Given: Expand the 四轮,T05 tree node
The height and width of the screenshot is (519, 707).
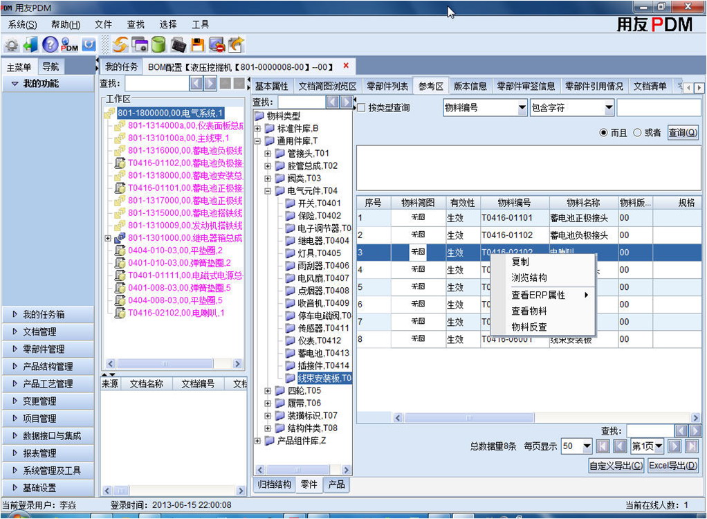Looking at the screenshot, I should tap(268, 390).
